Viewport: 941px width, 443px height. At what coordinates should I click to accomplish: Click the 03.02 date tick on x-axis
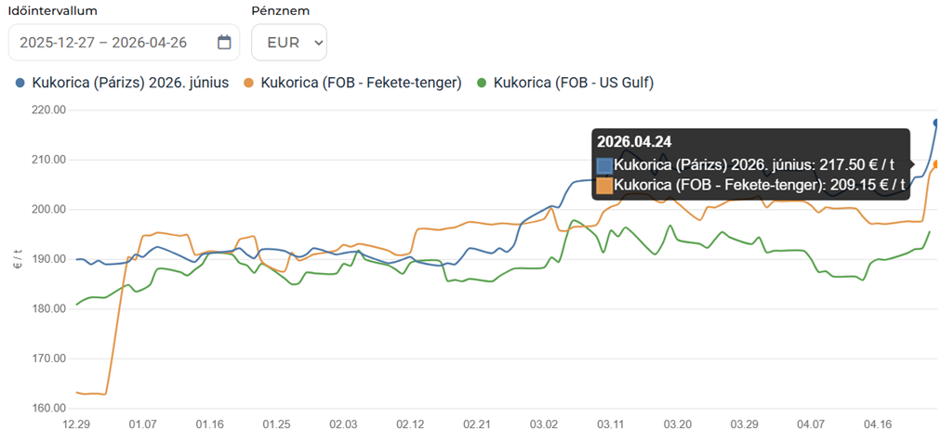pyautogui.click(x=544, y=424)
